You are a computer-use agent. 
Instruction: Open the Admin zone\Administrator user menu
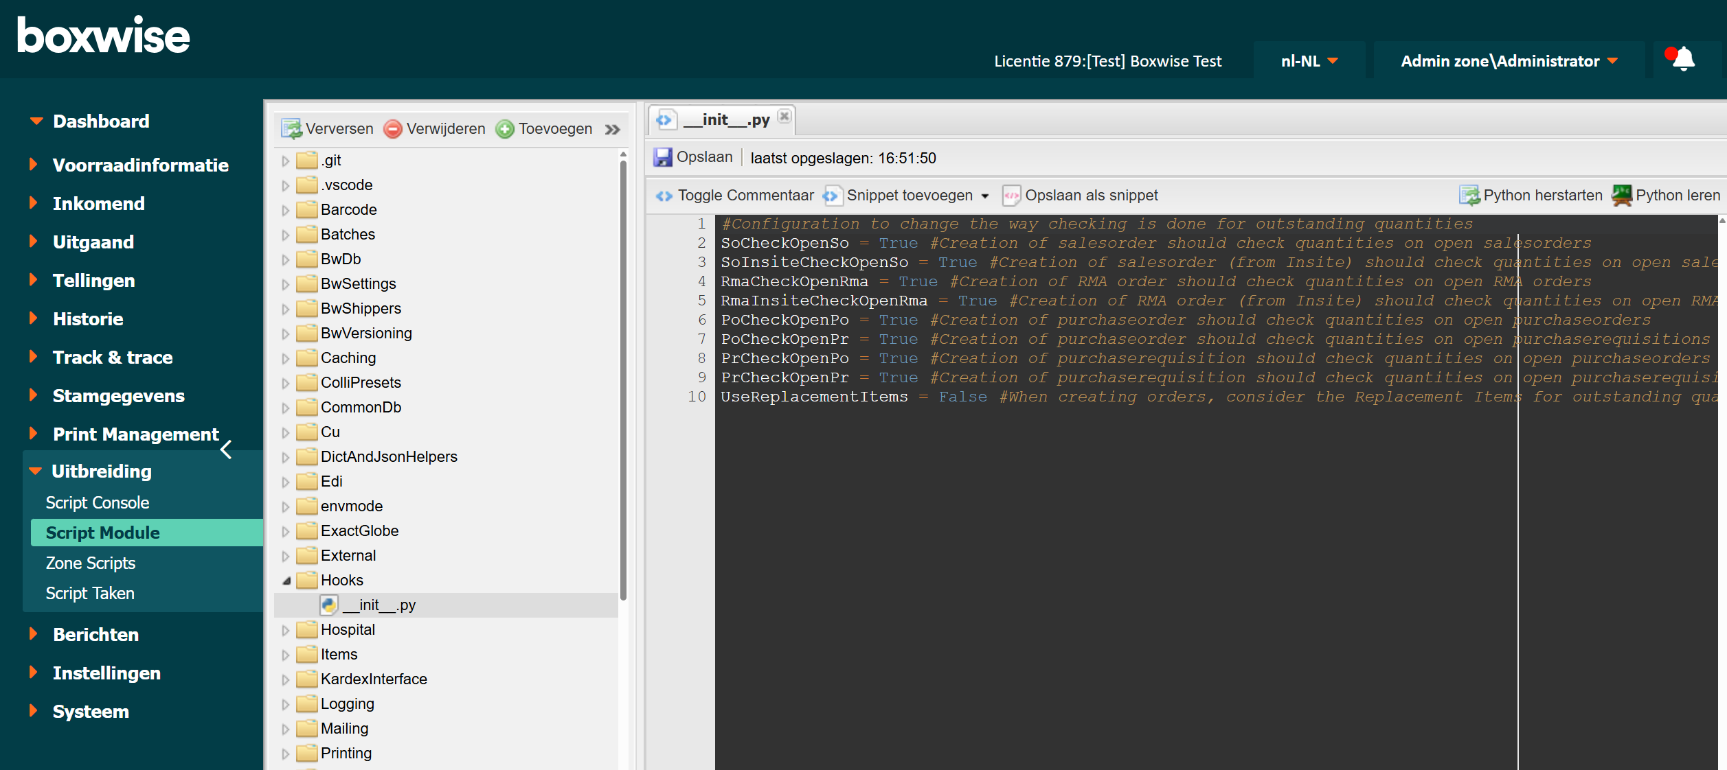1509,61
